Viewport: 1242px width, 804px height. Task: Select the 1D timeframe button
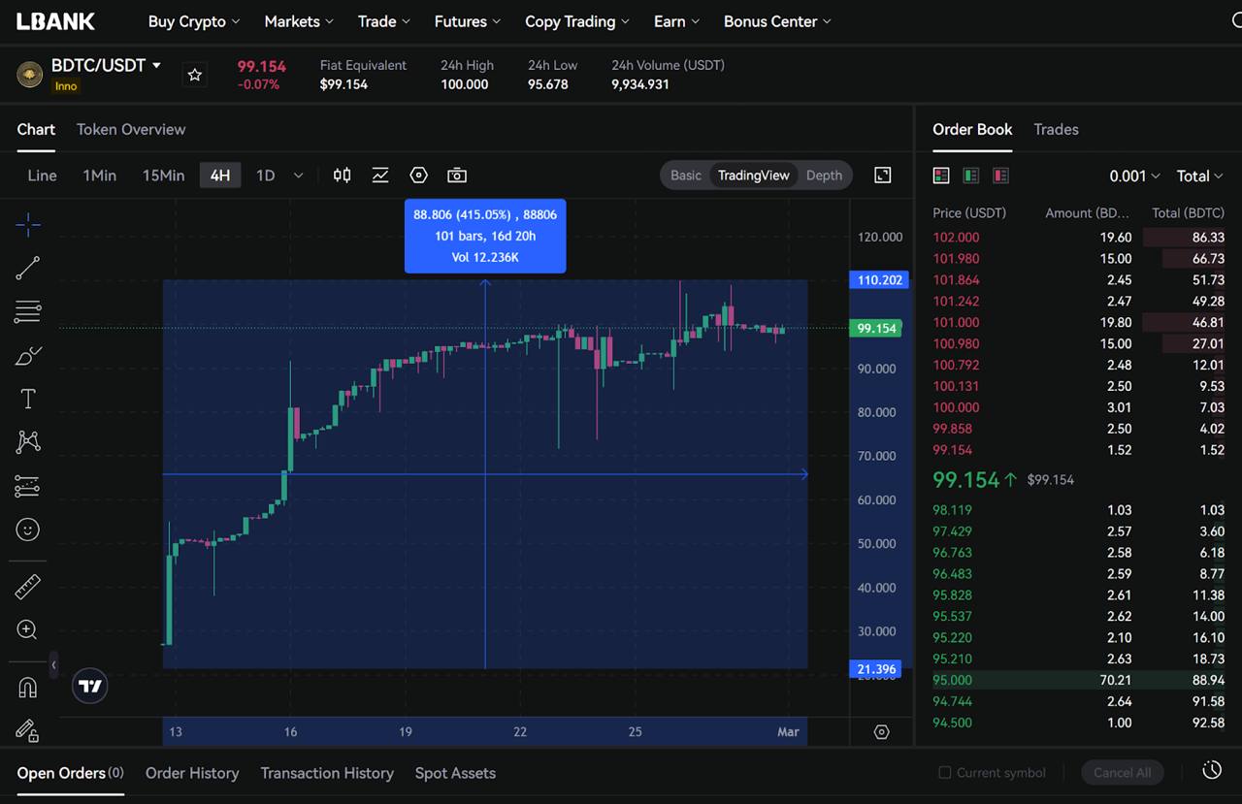pyautogui.click(x=265, y=176)
